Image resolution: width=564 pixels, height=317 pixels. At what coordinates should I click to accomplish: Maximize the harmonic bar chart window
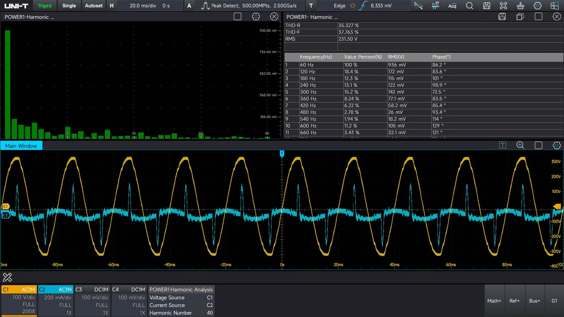tap(237, 16)
